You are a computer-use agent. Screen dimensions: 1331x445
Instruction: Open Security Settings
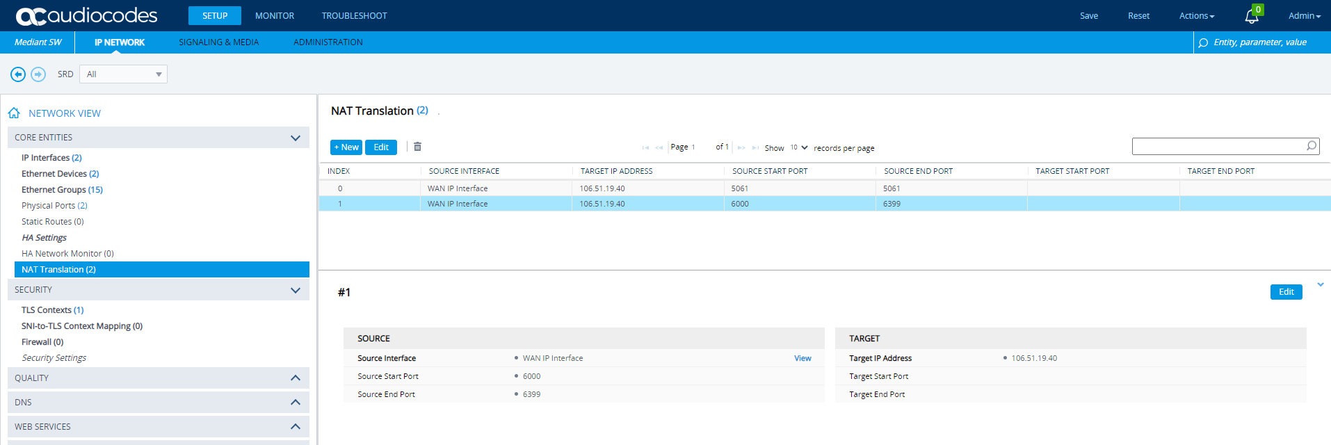coord(54,358)
